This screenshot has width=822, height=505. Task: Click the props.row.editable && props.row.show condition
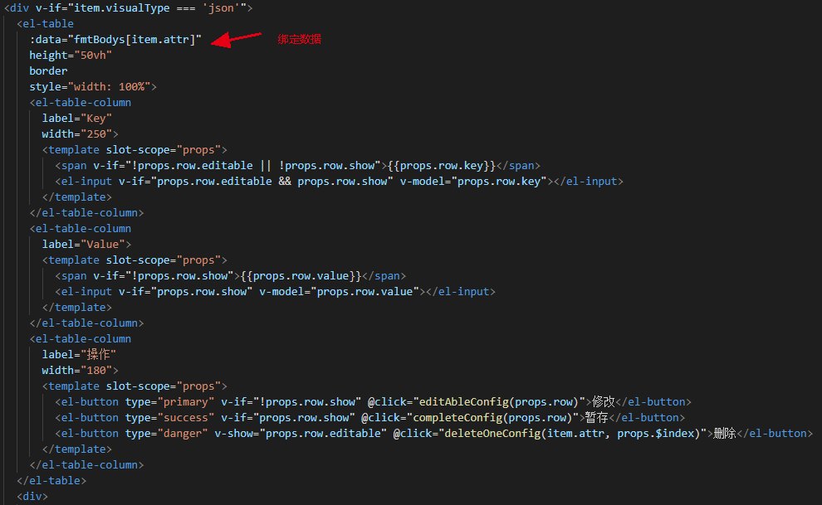(x=272, y=181)
